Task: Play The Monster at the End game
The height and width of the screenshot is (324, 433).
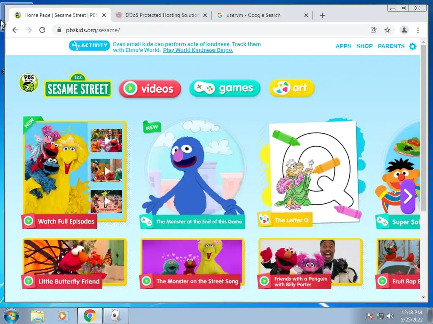Action: tap(193, 173)
